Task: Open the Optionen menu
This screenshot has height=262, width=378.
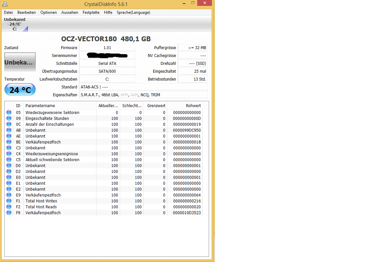Action: (49, 12)
